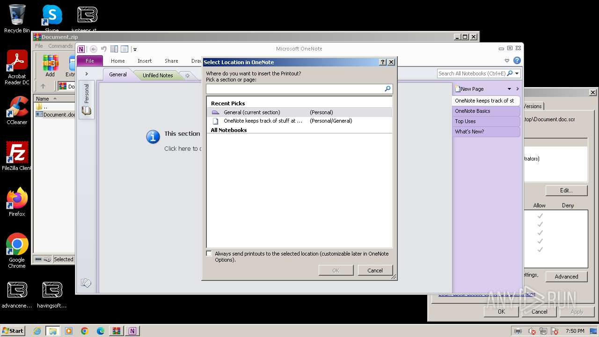Open OneNote Help blue question icon
Image resolution: width=599 pixels, height=337 pixels.
click(x=517, y=60)
